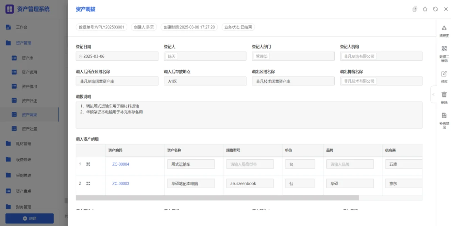Collapse the right side action panel
The height and width of the screenshot is (226, 451).
(433, 94)
